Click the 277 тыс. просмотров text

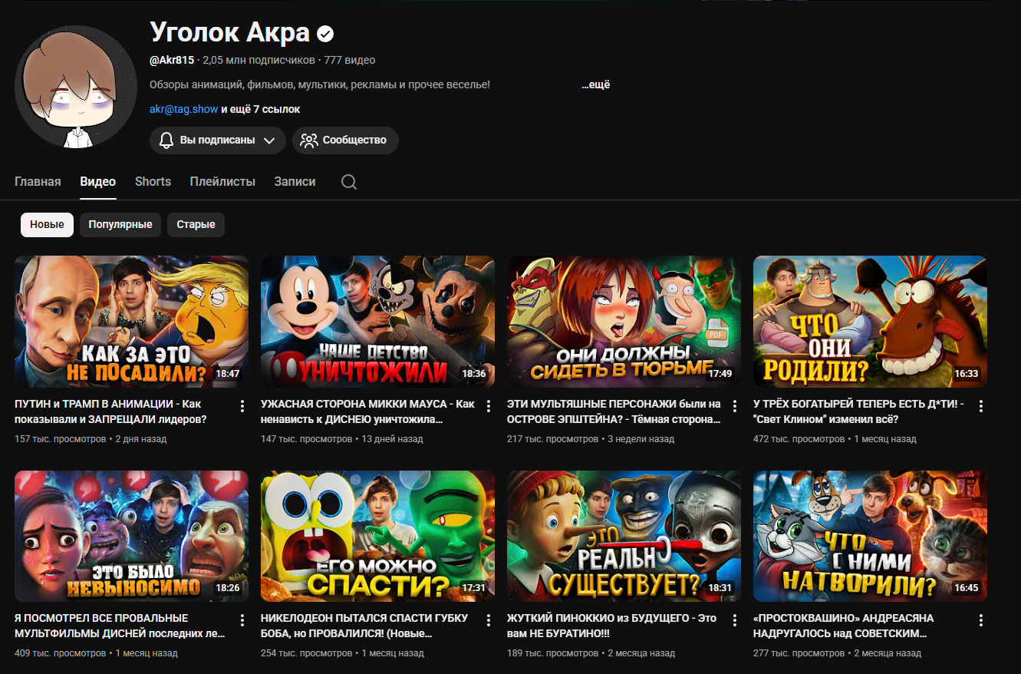pyautogui.click(x=799, y=653)
